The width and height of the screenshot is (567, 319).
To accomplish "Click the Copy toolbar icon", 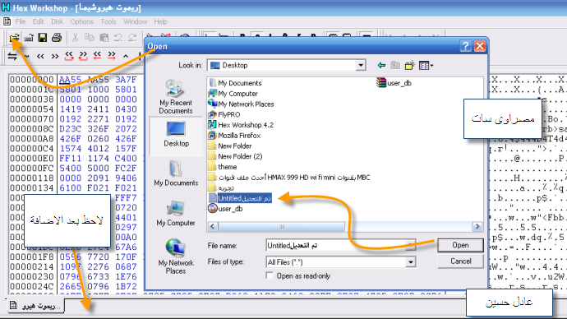I will [90, 38].
